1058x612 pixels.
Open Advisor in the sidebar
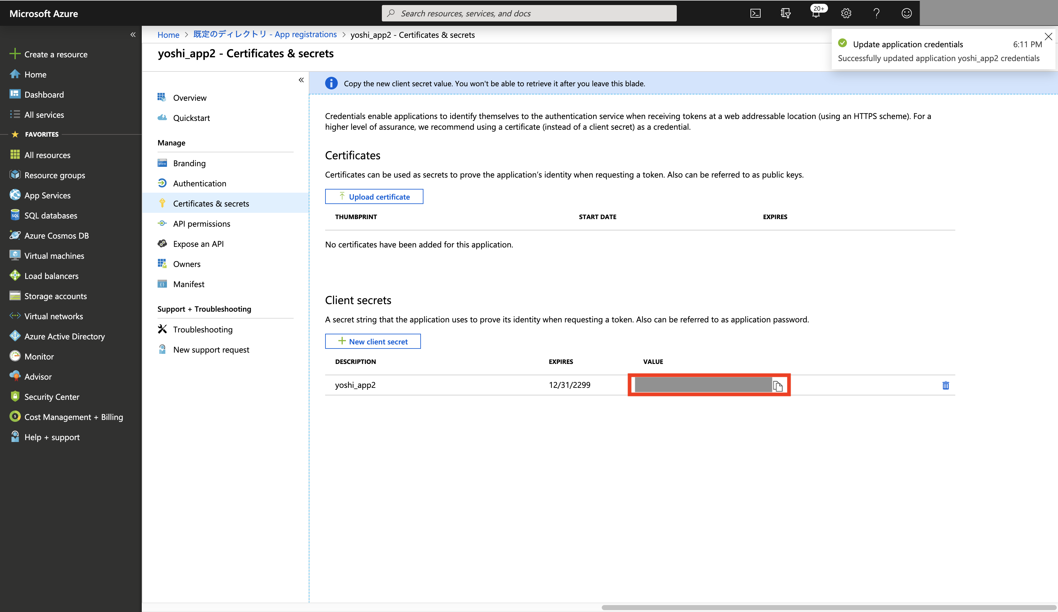click(x=31, y=376)
